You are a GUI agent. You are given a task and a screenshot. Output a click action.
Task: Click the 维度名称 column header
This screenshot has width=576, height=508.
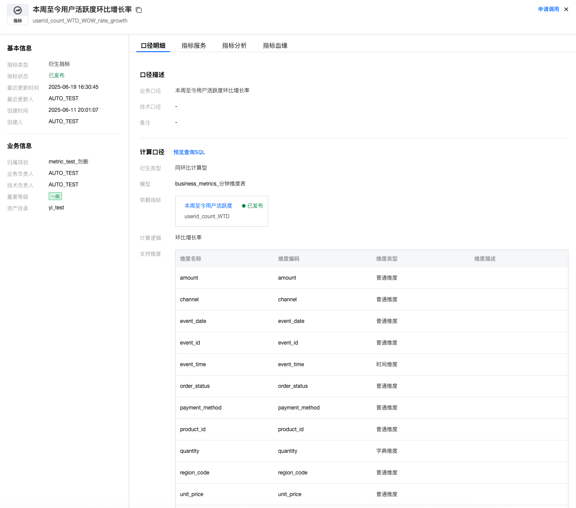click(191, 259)
